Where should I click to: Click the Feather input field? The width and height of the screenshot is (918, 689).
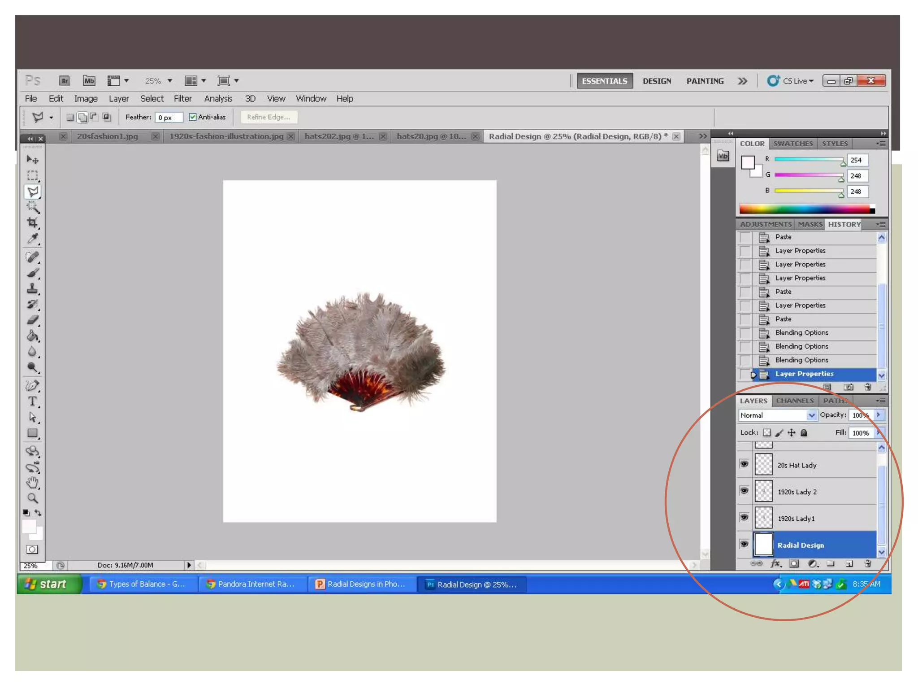click(168, 118)
